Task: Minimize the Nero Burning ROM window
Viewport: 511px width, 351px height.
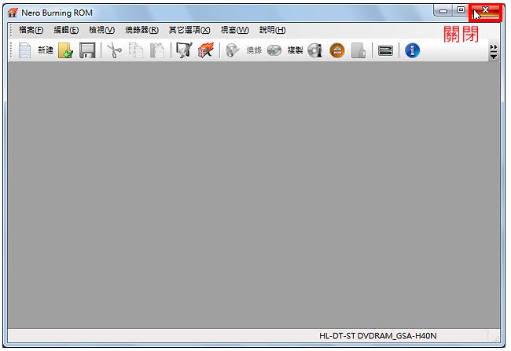Action: coord(443,11)
